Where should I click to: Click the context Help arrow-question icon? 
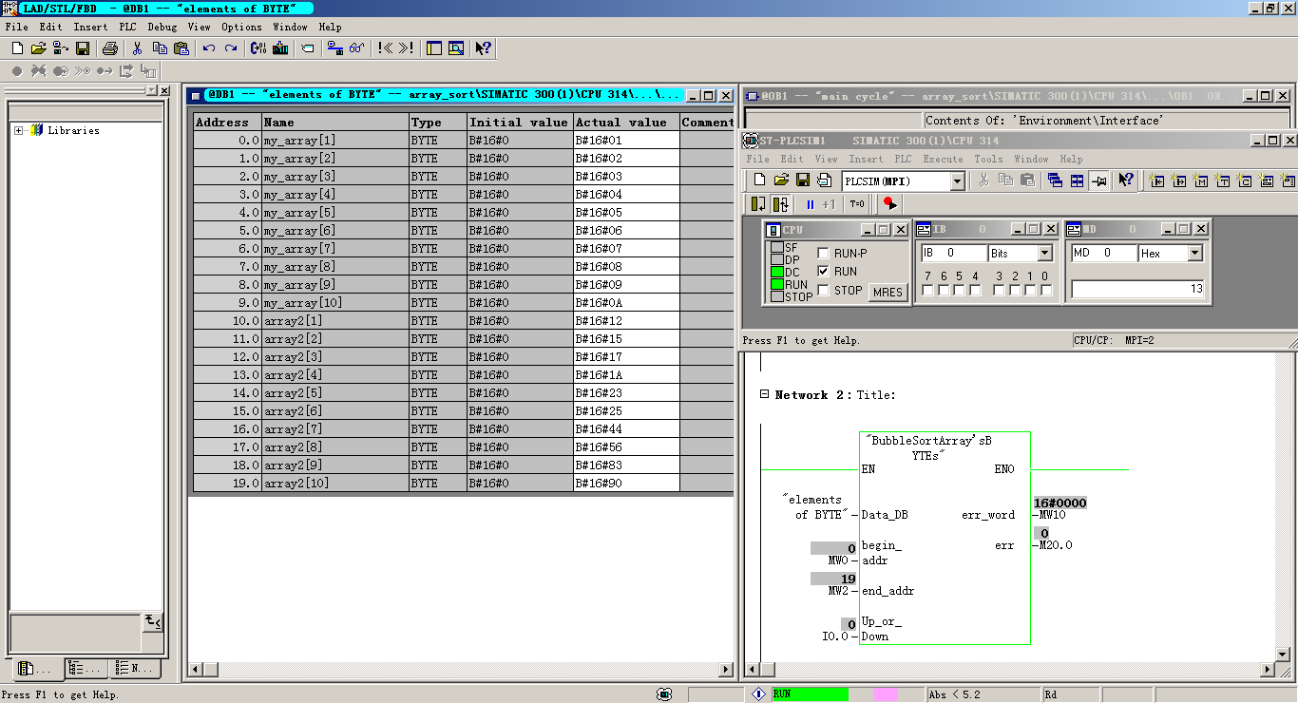(483, 48)
